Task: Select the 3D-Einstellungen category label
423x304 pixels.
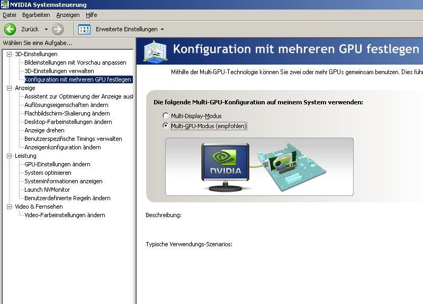Action: click(36, 54)
